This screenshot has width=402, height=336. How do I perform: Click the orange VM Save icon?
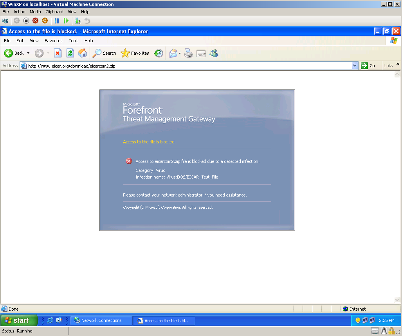pos(45,21)
